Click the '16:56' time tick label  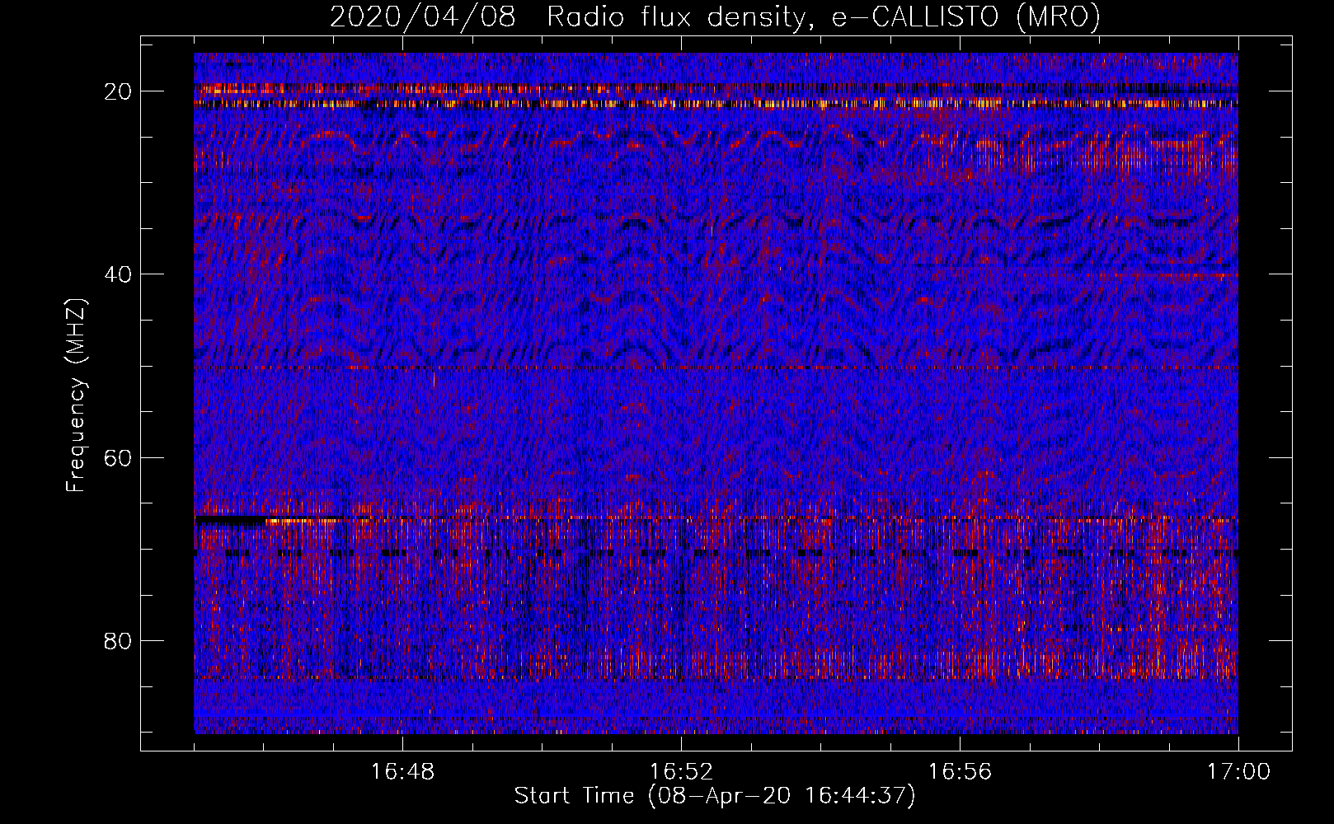960,772
